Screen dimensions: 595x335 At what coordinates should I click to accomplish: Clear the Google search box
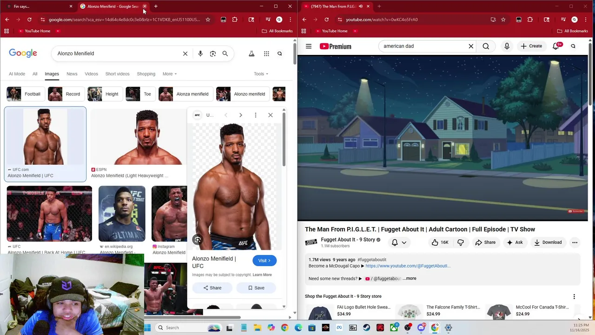coord(185,54)
